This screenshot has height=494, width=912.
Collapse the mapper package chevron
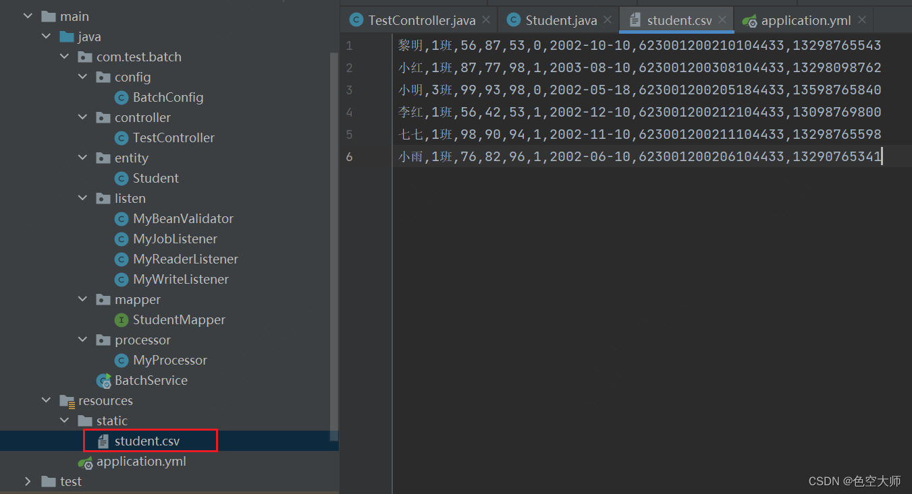[82, 299]
